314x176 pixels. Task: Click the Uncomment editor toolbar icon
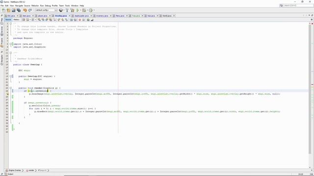(x=92, y=20)
